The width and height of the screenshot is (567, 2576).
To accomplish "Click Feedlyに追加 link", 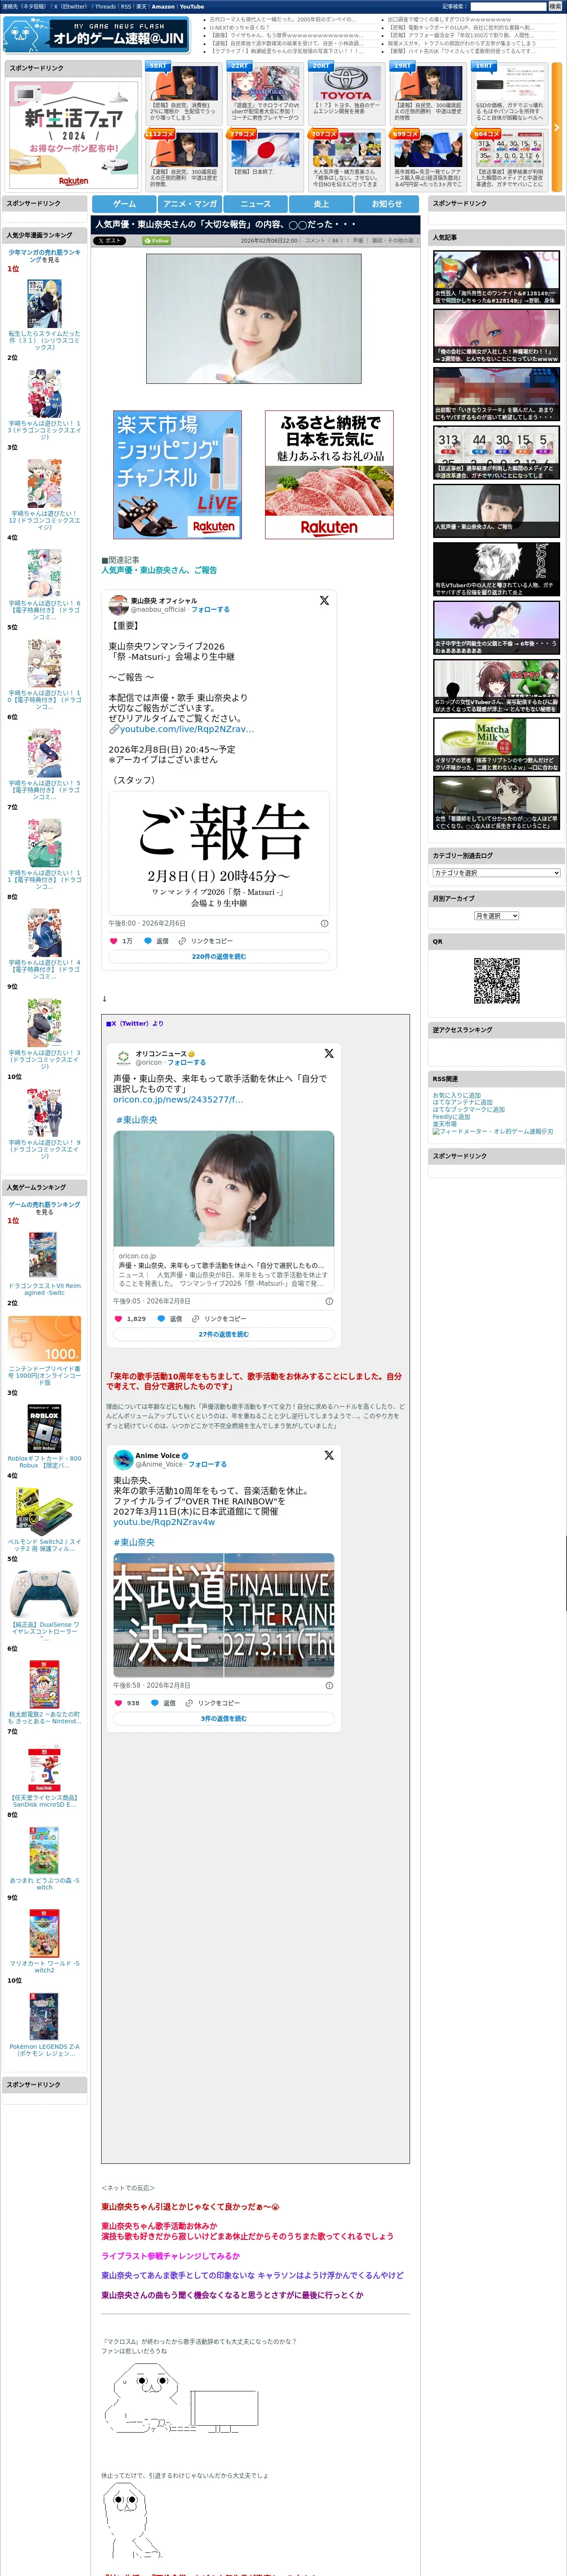I will point(451,1117).
